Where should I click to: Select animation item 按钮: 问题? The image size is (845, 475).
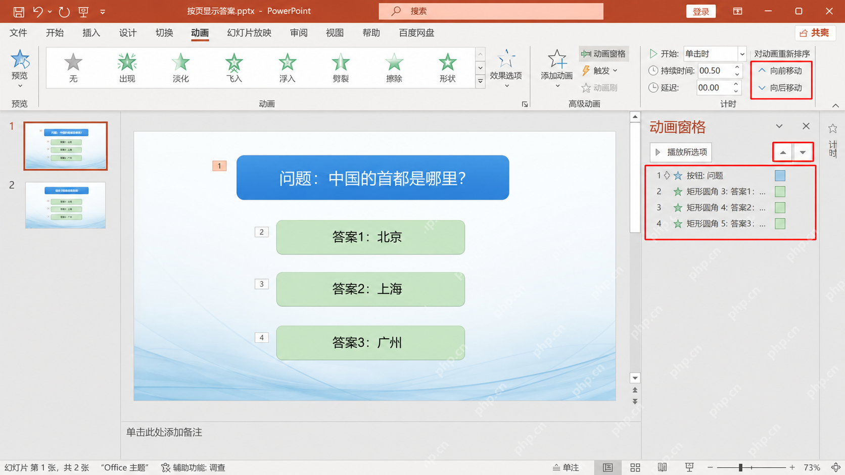[x=731, y=176]
